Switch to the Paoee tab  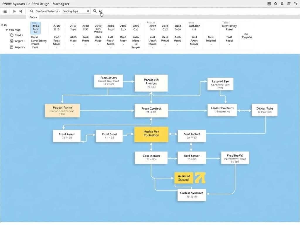tap(33, 17)
